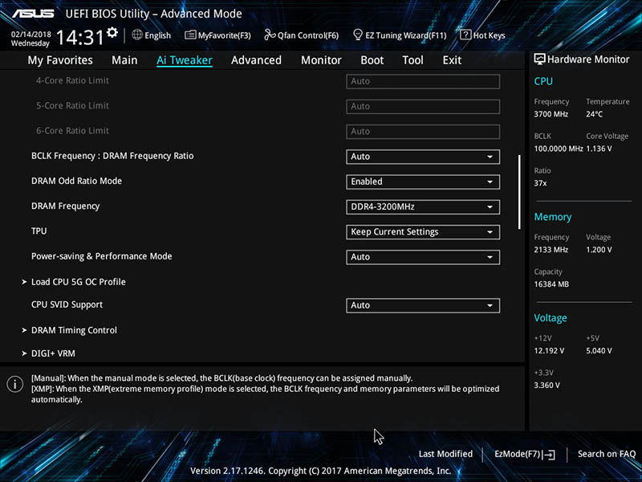Image resolution: width=642 pixels, height=482 pixels.
Task: Click the ASUS logo
Action: tap(33, 14)
